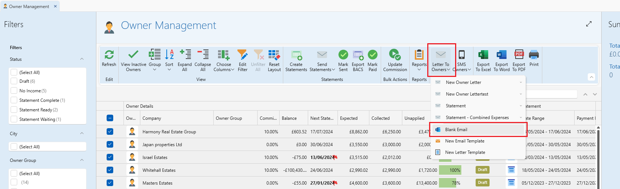Print the owner list
This screenshot has height=189, width=620.
[534, 59]
